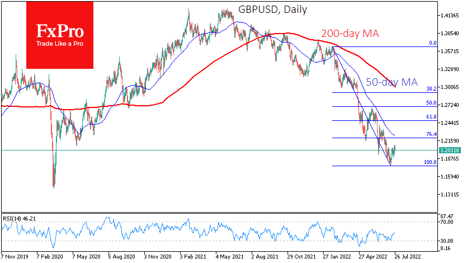Select the 100.0 Fibonacci level label

[430, 162]
